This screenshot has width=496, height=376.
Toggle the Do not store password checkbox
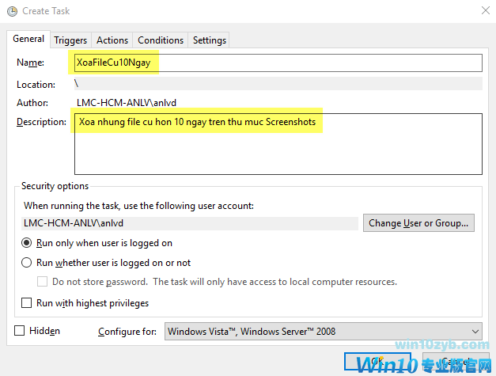[43, 282]
